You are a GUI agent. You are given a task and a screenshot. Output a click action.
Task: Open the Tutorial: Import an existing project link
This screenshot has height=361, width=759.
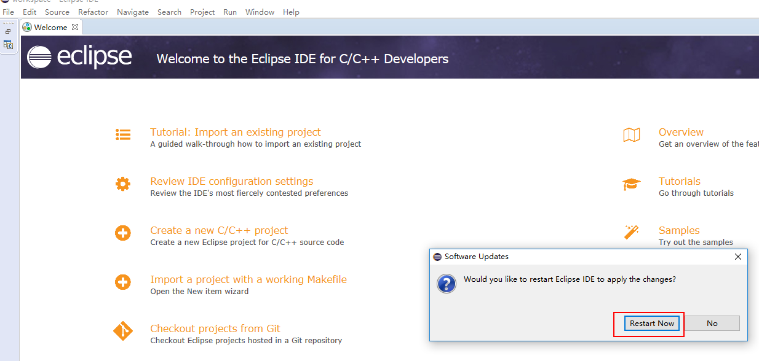pos(236,132)
